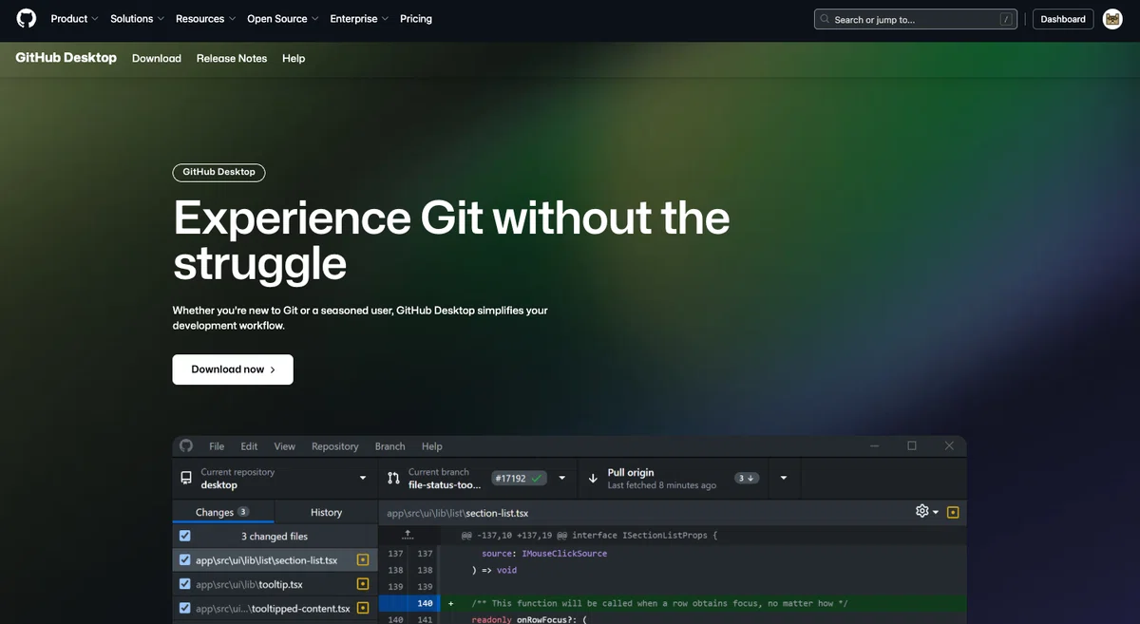Click the Current repository computer icon
Viewport: 1140px width, 624px height.
(185, 478)
